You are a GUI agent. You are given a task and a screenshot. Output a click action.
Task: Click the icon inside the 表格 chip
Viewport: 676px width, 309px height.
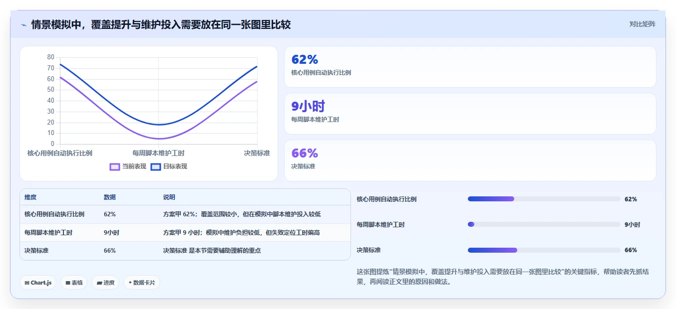click(x=68, y=283)
